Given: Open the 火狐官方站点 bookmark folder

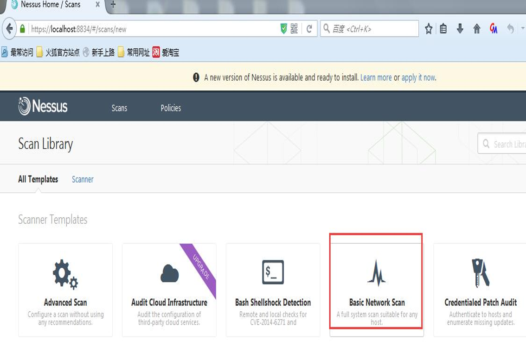Looking at the screenshot, I should [x=58, y=52].
